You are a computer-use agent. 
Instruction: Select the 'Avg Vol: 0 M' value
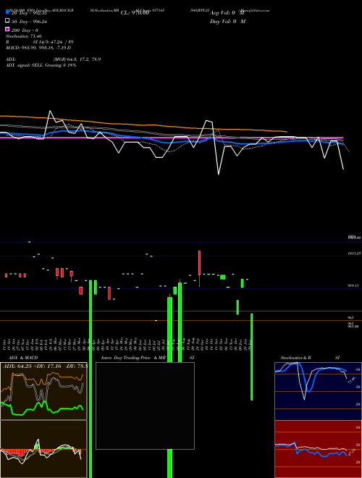pos(227,13)
